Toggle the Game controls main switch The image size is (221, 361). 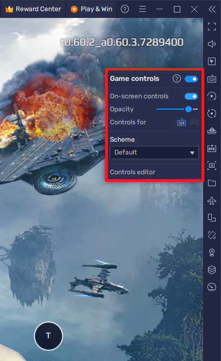pyautogui.click(x=191, y=79)
